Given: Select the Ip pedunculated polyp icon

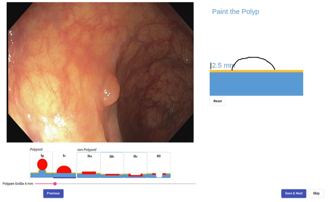Looking at the screenshot, I should [x=41, y=165].
